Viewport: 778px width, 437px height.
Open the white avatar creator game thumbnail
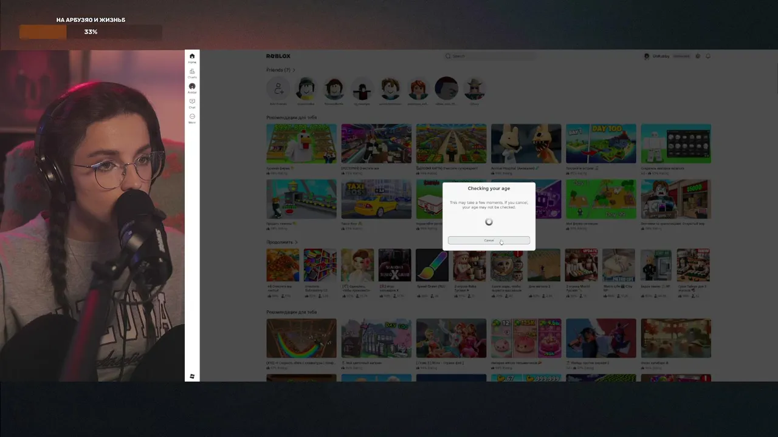[x=676, y=144]
